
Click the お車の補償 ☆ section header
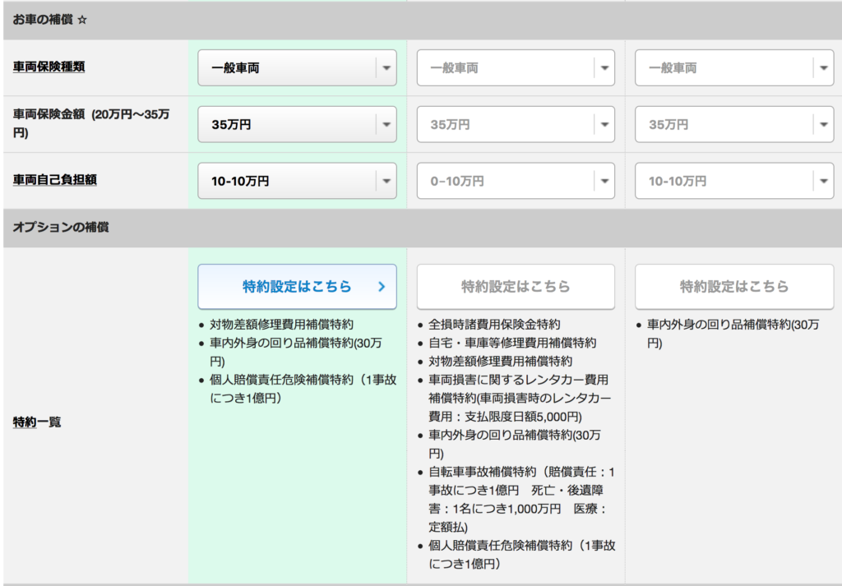click(x=49, y=19)
